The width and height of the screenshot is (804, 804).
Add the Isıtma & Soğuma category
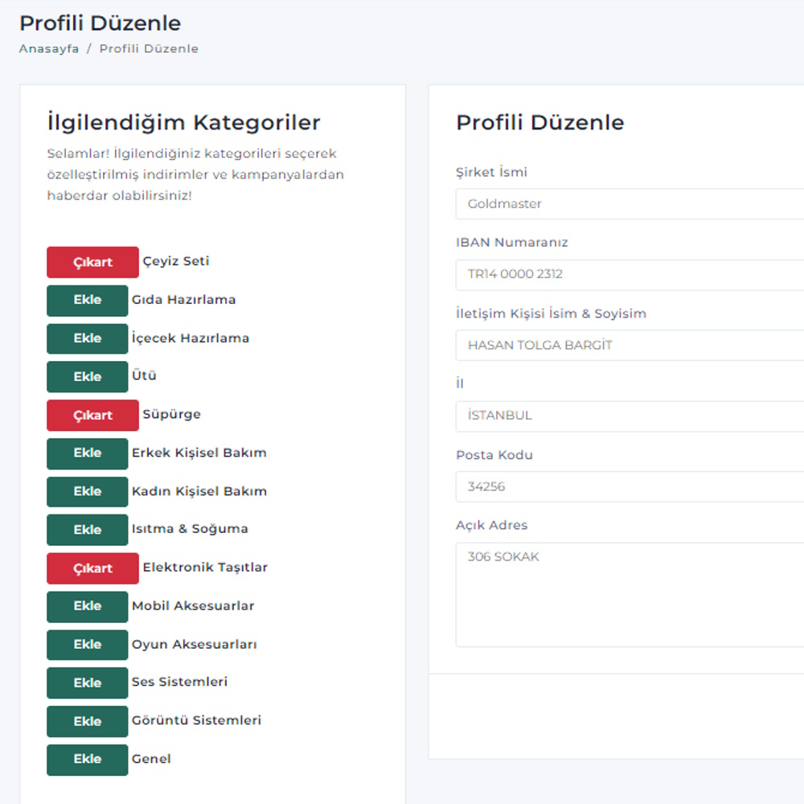[x=87, y=530]
